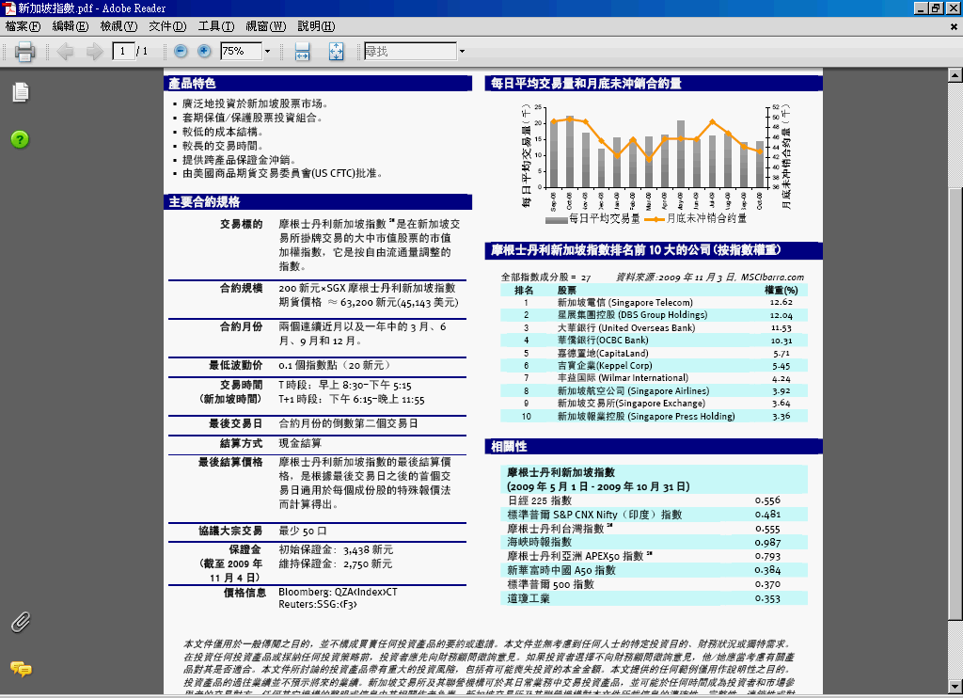Open the 說明(H) menu

point(316,26)
